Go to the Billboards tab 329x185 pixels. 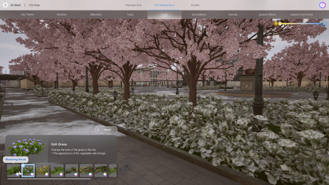click(x=96, y=15)
